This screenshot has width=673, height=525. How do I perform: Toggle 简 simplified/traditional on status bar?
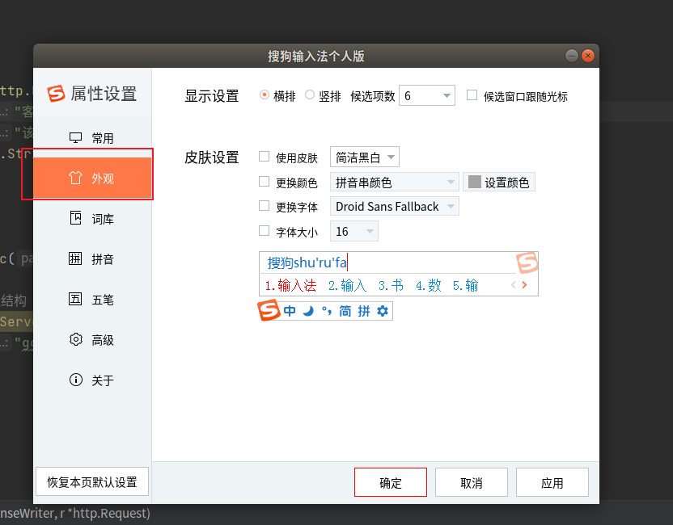pos(345,311)
